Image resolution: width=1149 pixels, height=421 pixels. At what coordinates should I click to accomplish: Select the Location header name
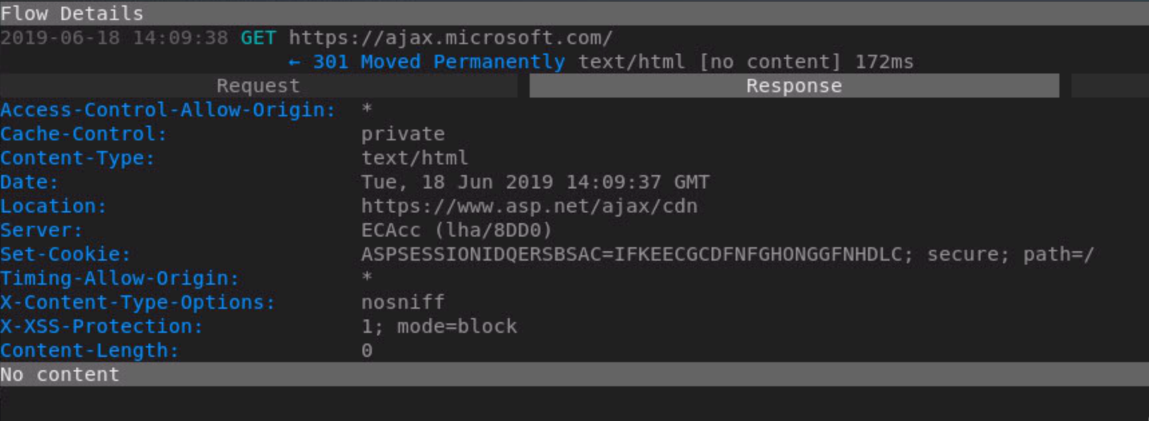click(54, 206)
